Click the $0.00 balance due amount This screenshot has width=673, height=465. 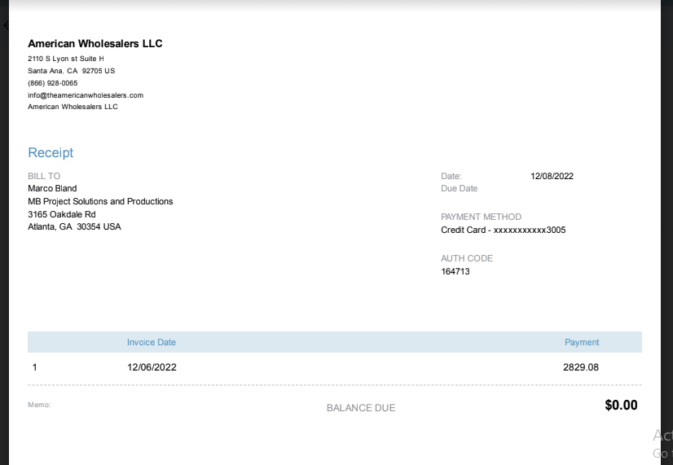click(621, 405)
